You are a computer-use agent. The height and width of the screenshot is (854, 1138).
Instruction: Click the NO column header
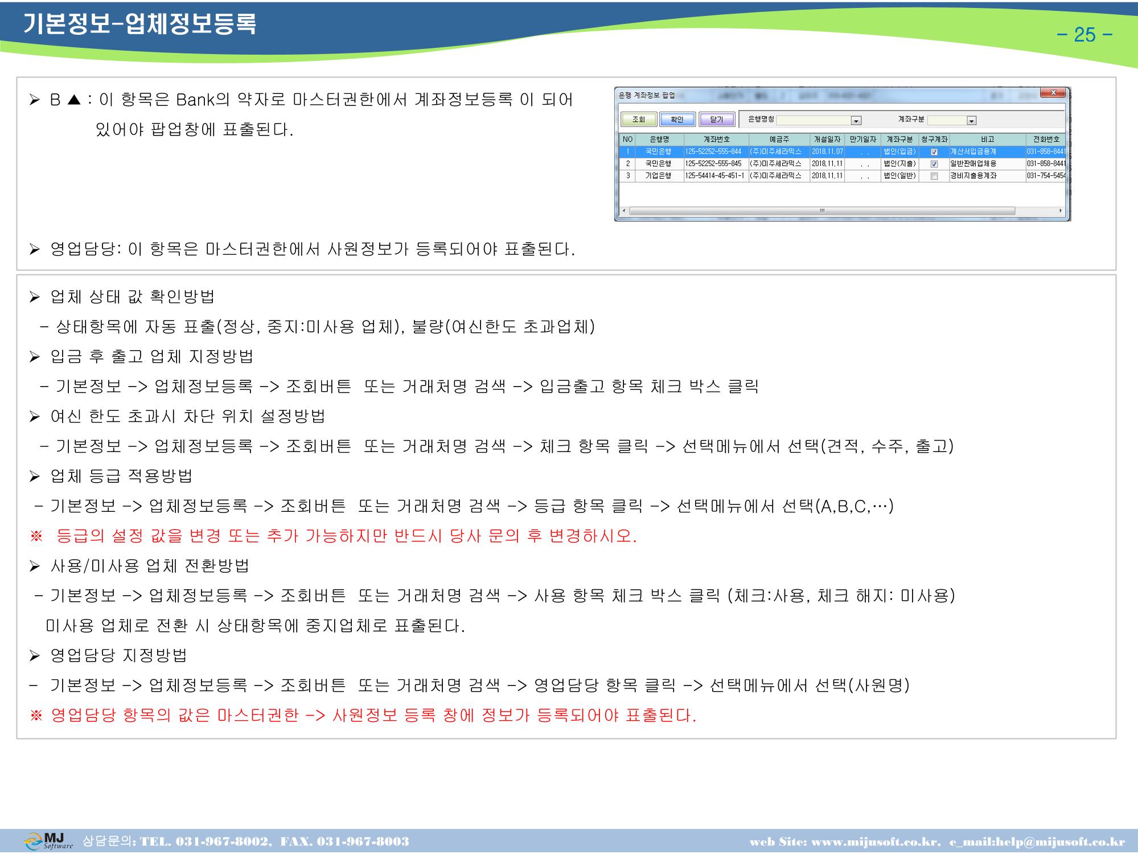[627, 139]
